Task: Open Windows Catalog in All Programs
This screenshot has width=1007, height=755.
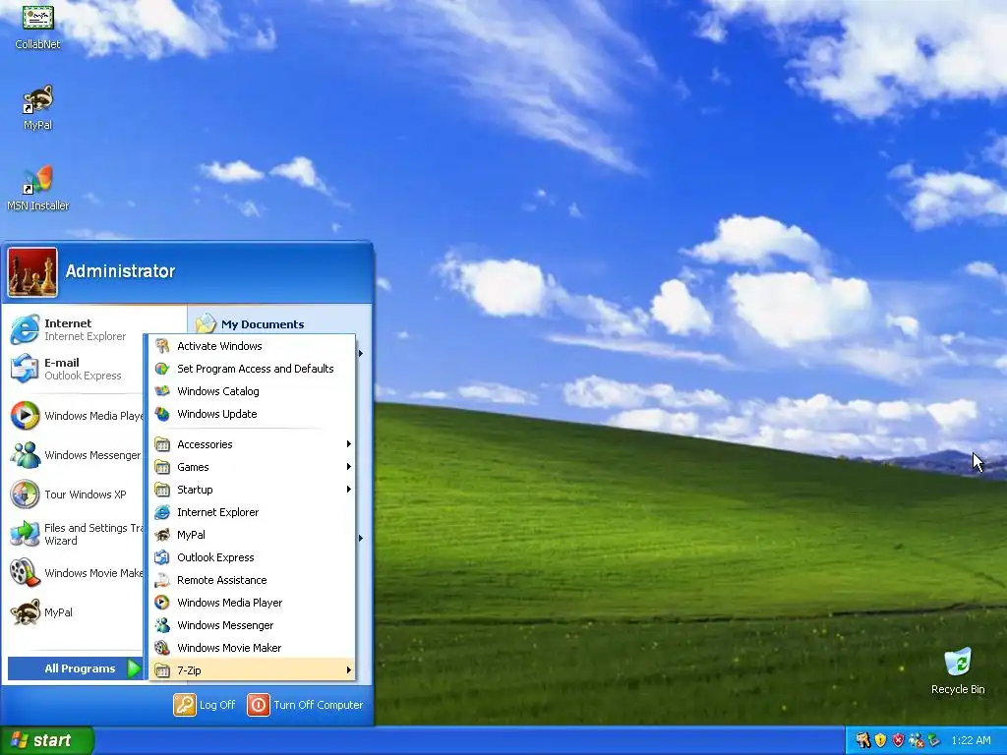Action: 253,391
